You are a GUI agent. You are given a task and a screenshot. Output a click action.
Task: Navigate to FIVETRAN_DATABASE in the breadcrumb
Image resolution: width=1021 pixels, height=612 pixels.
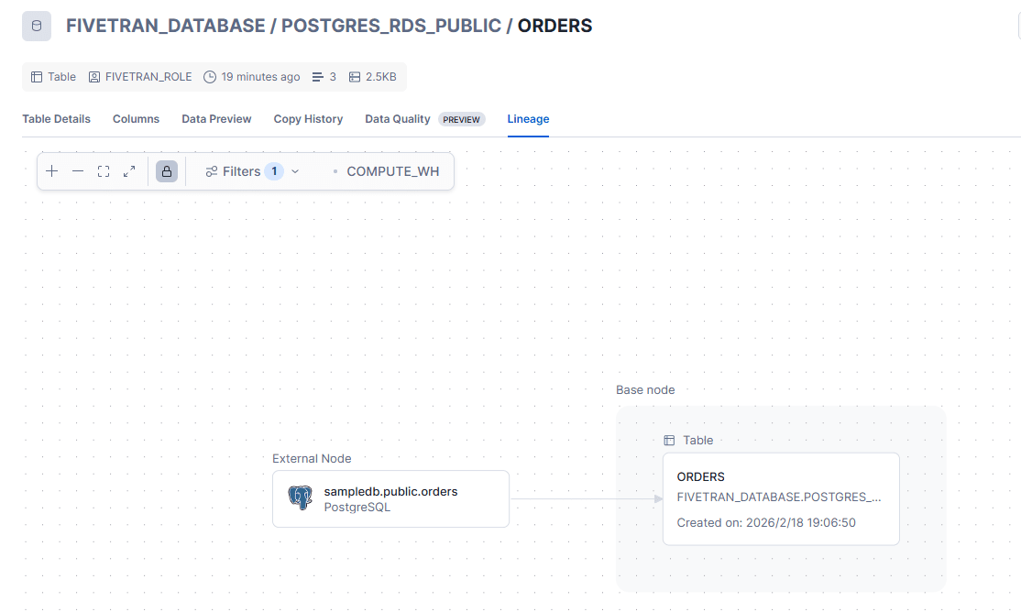click(x=165, y=26)
